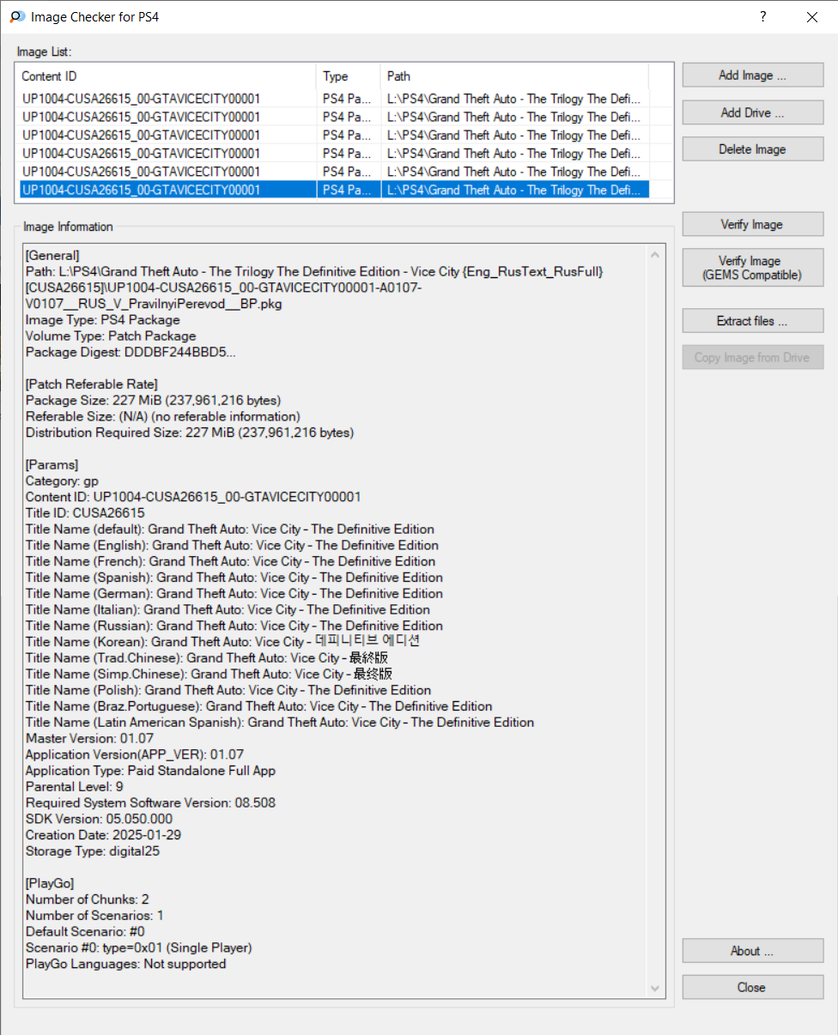Click the Application Type: Paid Standalone line
Screen dimensions: 838x1035
coord(150,771)
